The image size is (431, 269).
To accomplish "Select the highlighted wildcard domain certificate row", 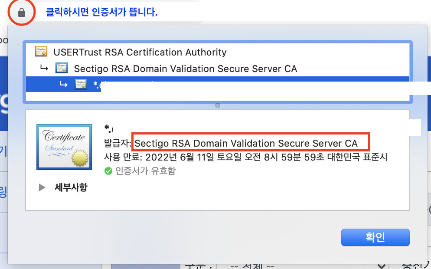I will pos(217,85).
